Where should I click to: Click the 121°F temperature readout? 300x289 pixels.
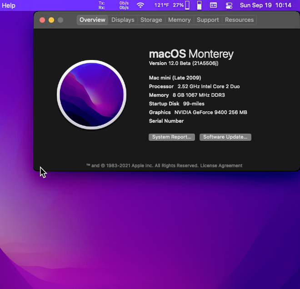click(x=161, y=5)
